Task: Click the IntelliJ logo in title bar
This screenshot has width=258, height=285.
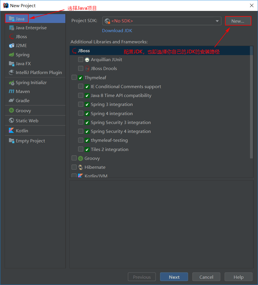Action: pyautogui.click(x=6, y=5)
